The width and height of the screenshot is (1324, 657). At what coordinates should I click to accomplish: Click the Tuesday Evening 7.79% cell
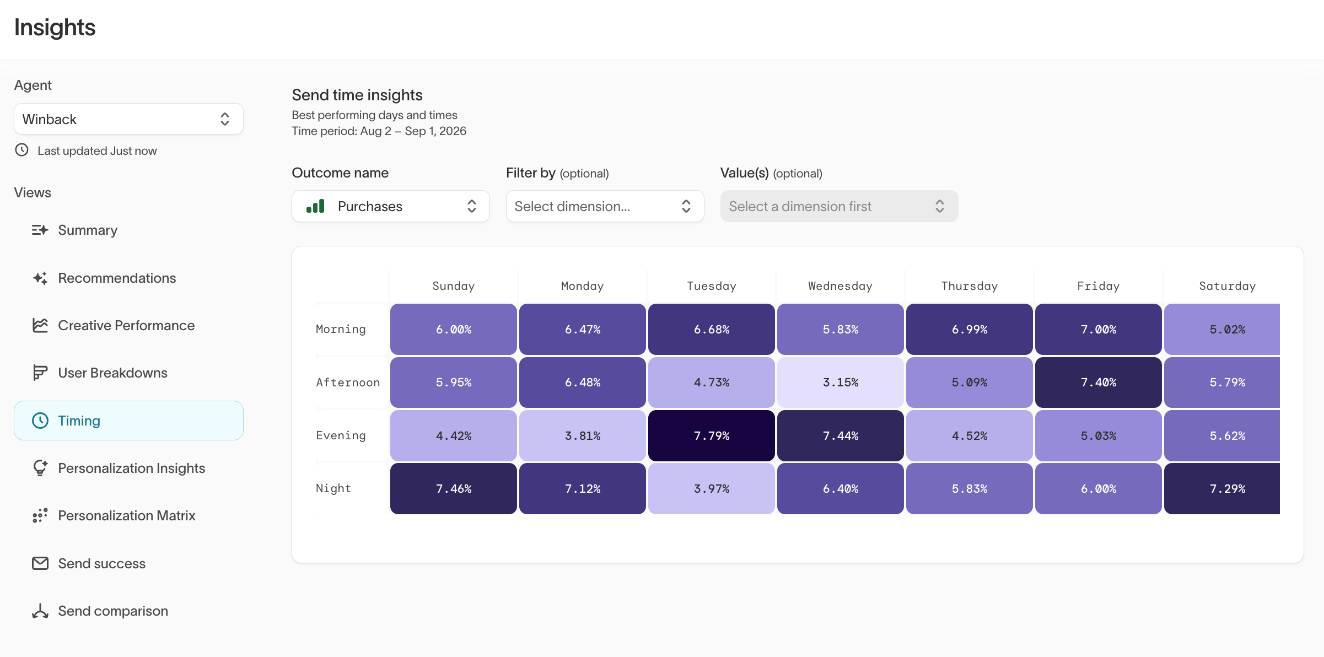click(x=711, y=435)
